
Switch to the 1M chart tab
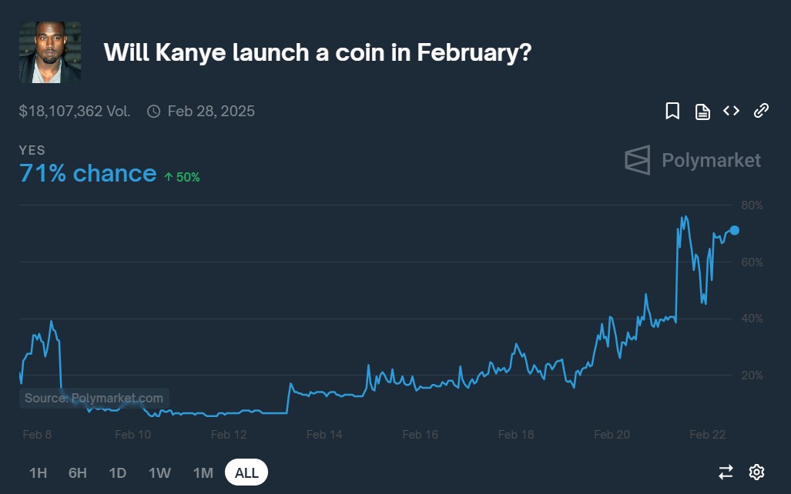click(x=203, y=473)
